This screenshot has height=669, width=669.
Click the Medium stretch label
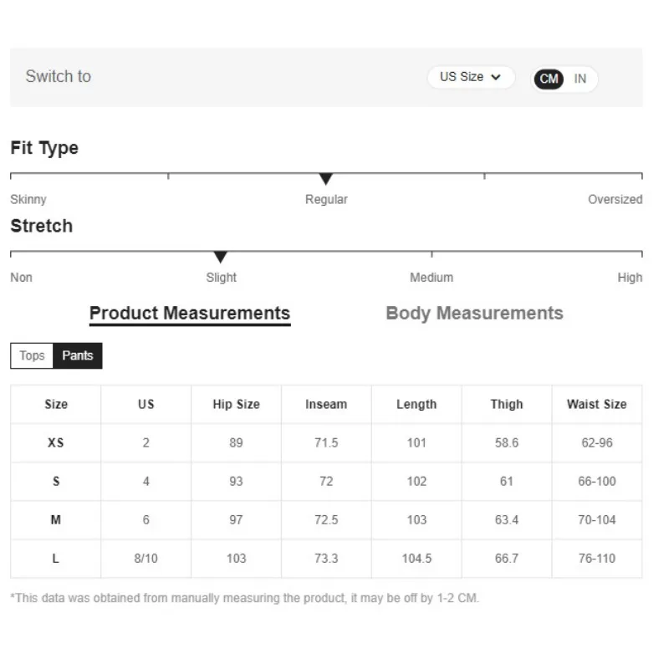(x=432, y=278)
